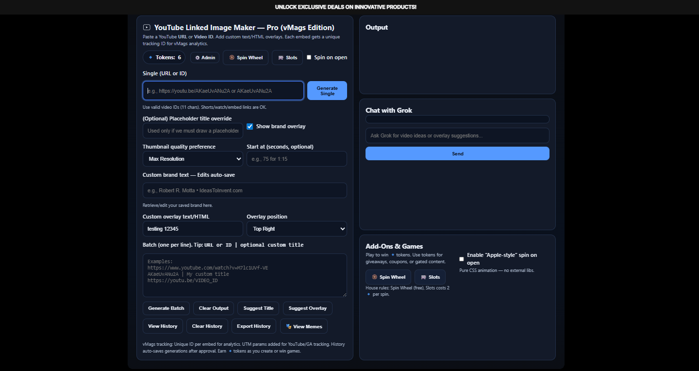
Task: Click the "Output" panel heading
Action: coord(377,28)
